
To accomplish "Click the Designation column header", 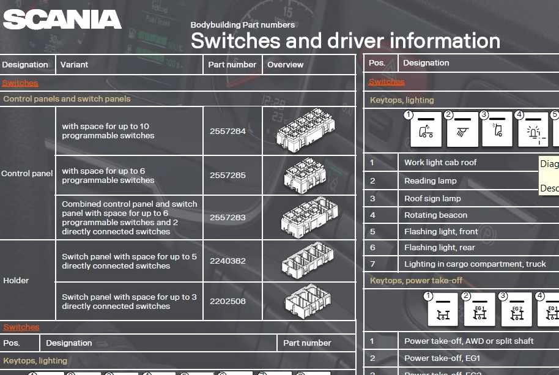I will 26,64.
